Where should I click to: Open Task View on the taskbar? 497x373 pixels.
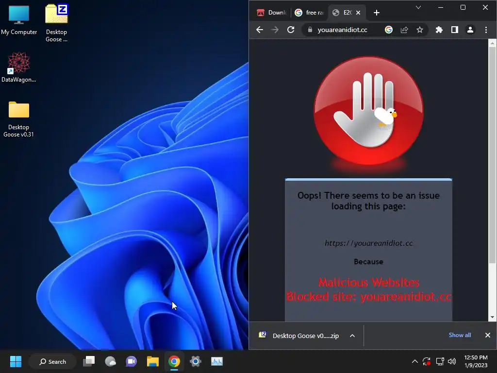click(x=89, y=361)
